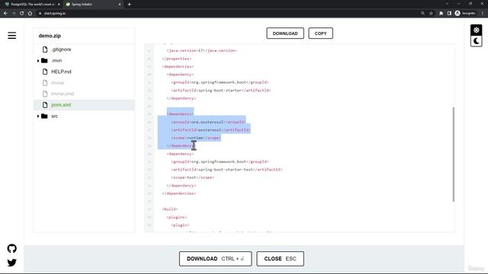Click the scope runtime line
The height and width of the screenshot is (274, 488).
196,138
